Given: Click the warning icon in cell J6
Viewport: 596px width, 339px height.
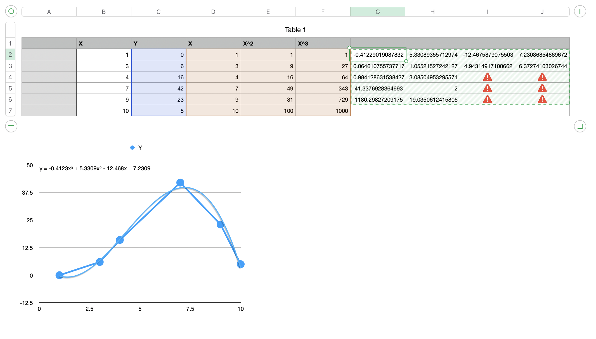Looking at the screenshot, I should point(542,99).
